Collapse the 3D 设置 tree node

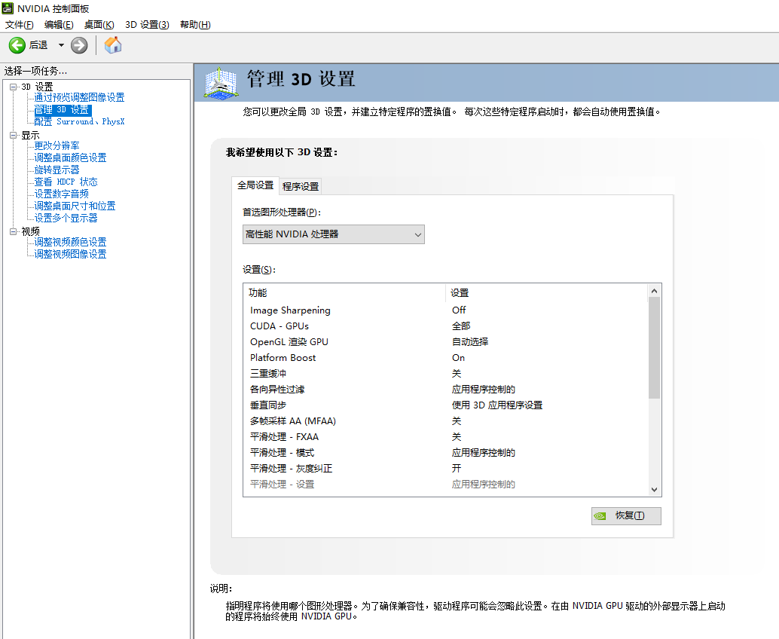click(14, 87)
